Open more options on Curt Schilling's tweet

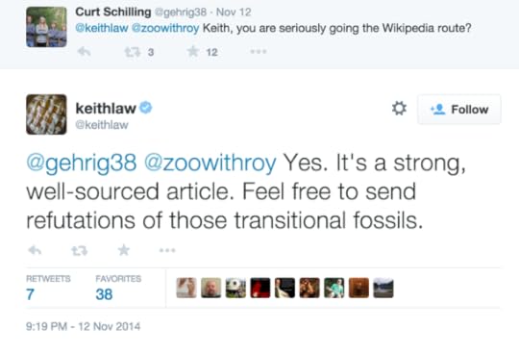[x=259, y=52]
